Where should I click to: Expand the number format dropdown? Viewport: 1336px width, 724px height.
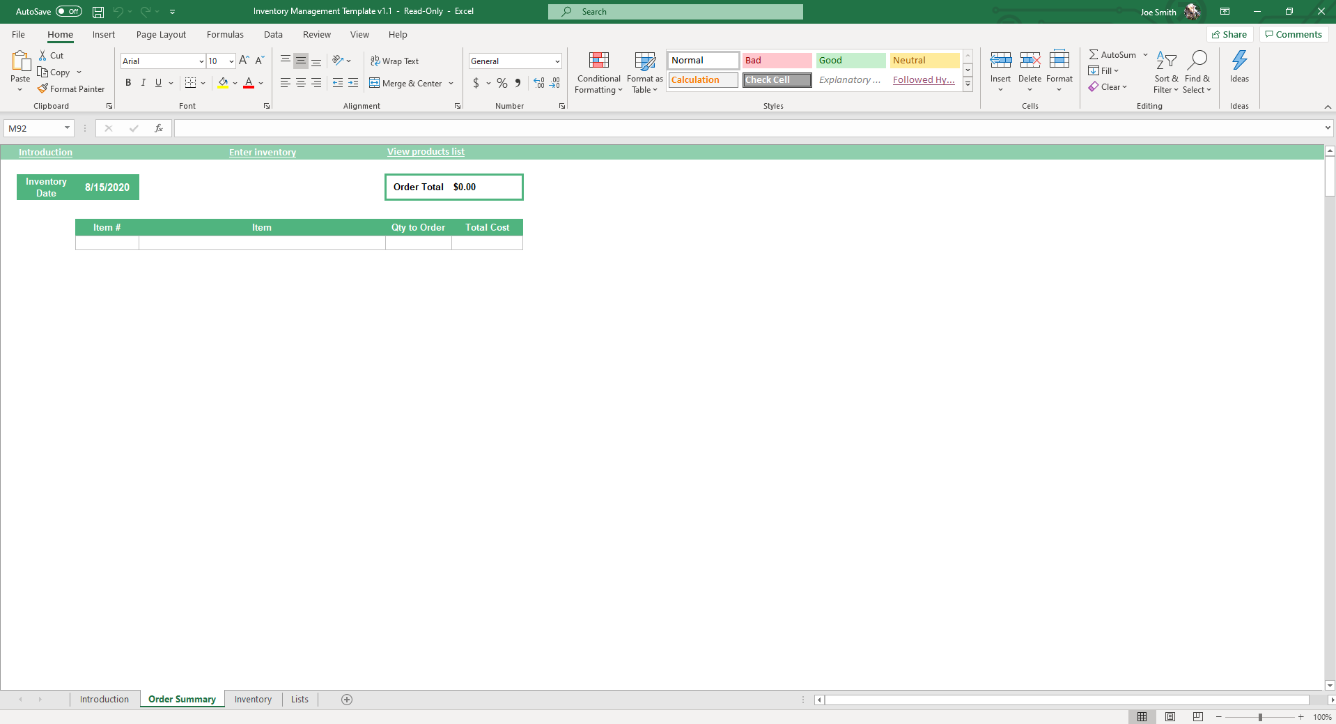click(557, 61)
